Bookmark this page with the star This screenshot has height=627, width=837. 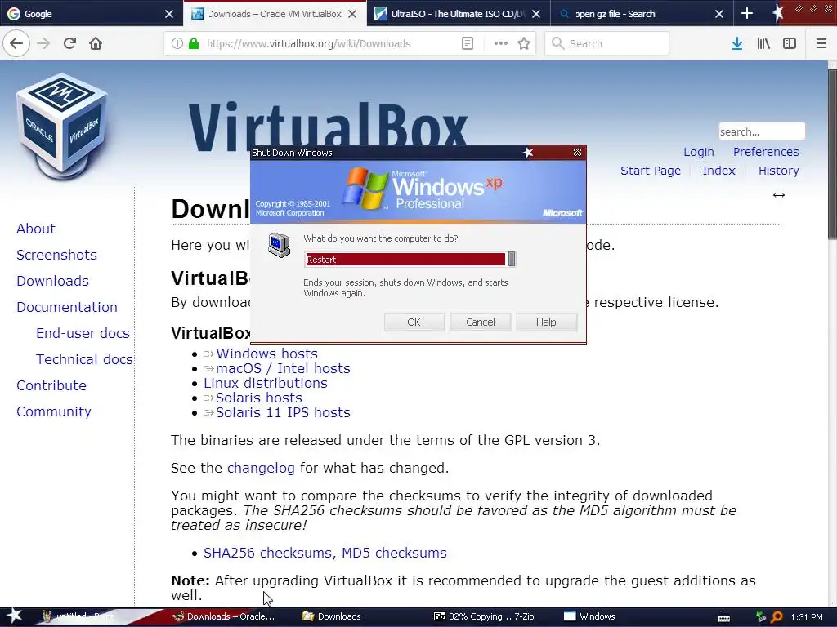pos(524,43)
